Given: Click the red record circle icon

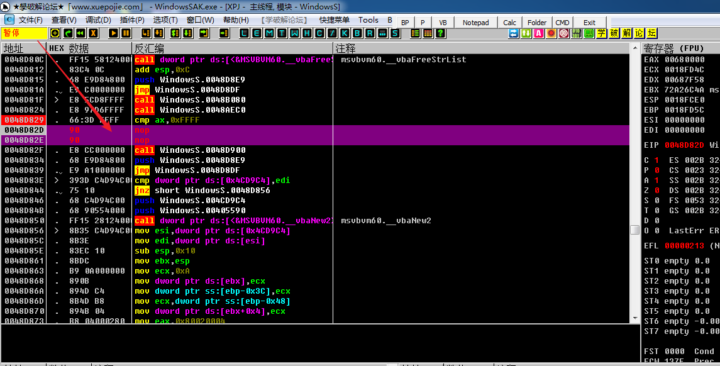Looking at the screenshot, I should (x=551, y=33).
